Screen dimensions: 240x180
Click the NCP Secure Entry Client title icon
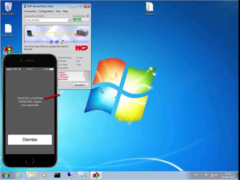[25, 6]
